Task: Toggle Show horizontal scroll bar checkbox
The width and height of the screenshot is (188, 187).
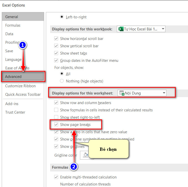Action: point(56,39)
